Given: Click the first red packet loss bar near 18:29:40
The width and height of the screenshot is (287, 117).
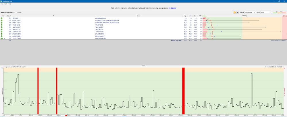Looking at the screenshot, I should (x=38, y=91).
